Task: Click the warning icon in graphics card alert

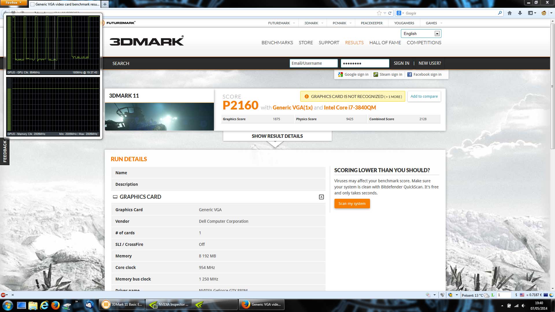Action: coord(306,96)
